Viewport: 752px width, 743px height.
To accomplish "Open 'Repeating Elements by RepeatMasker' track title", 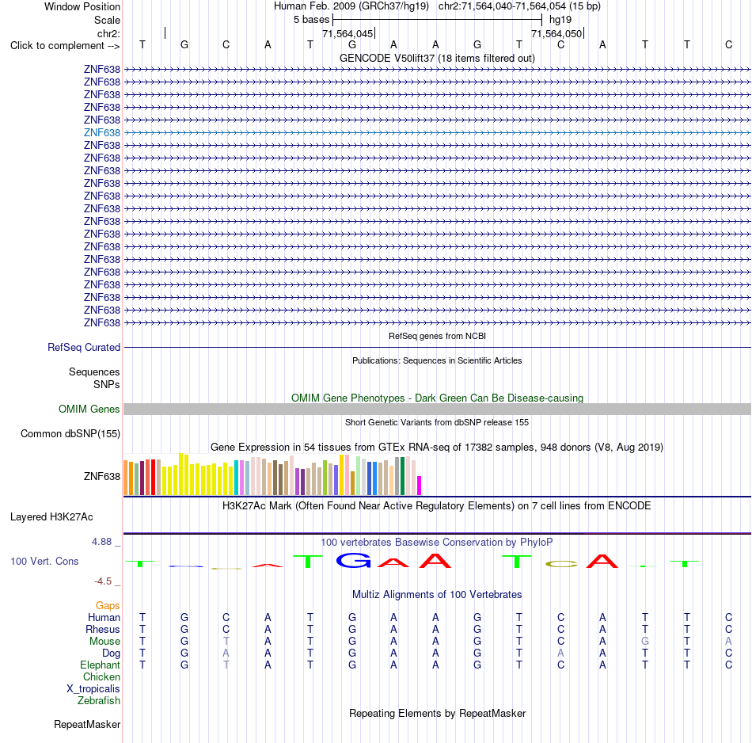I will click(x=437, y=713).
